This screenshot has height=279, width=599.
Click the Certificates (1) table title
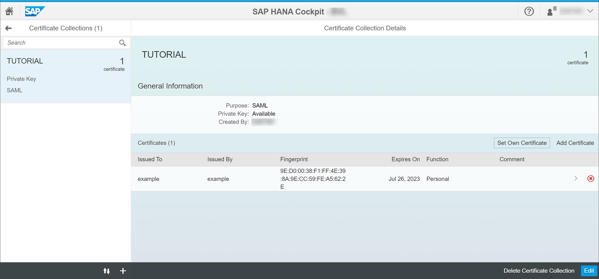coord(156,143)
